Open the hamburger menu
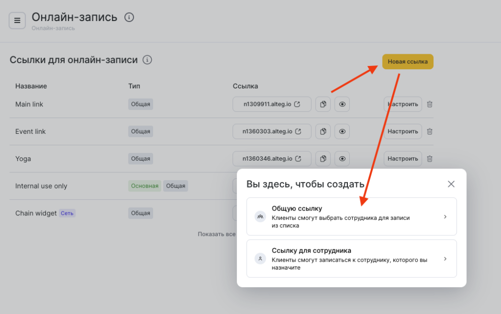This screenshot has height=314, width=501. [17, 21]
